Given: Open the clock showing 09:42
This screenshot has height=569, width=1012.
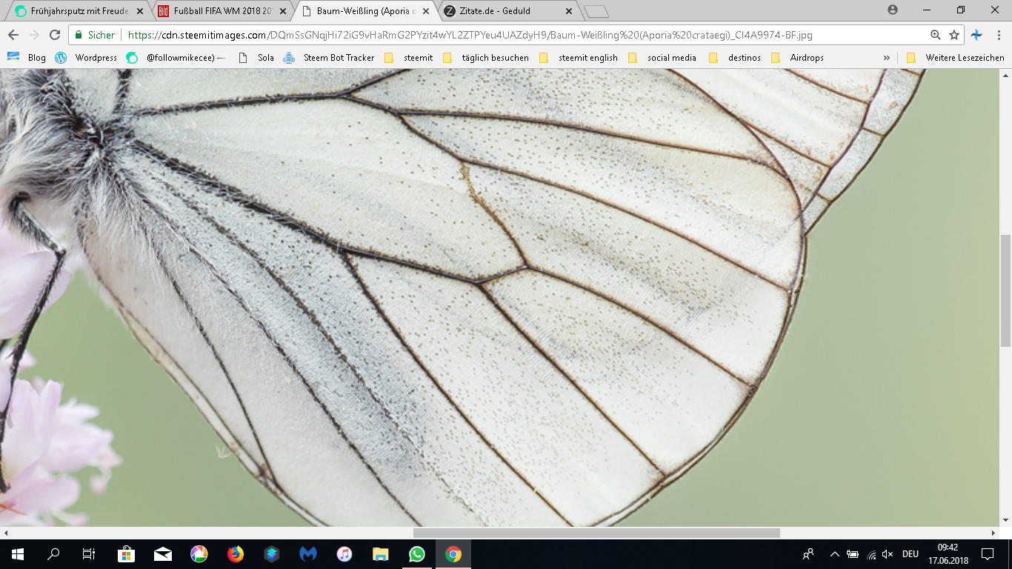Looking at the screenshot, I should tap(948, 554).
